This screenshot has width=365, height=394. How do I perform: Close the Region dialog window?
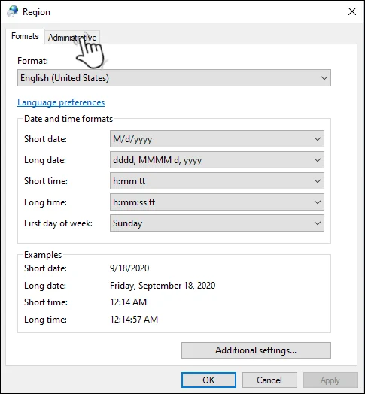352,11
